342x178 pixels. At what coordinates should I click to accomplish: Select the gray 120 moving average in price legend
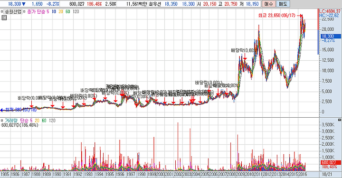click(76, 11)
